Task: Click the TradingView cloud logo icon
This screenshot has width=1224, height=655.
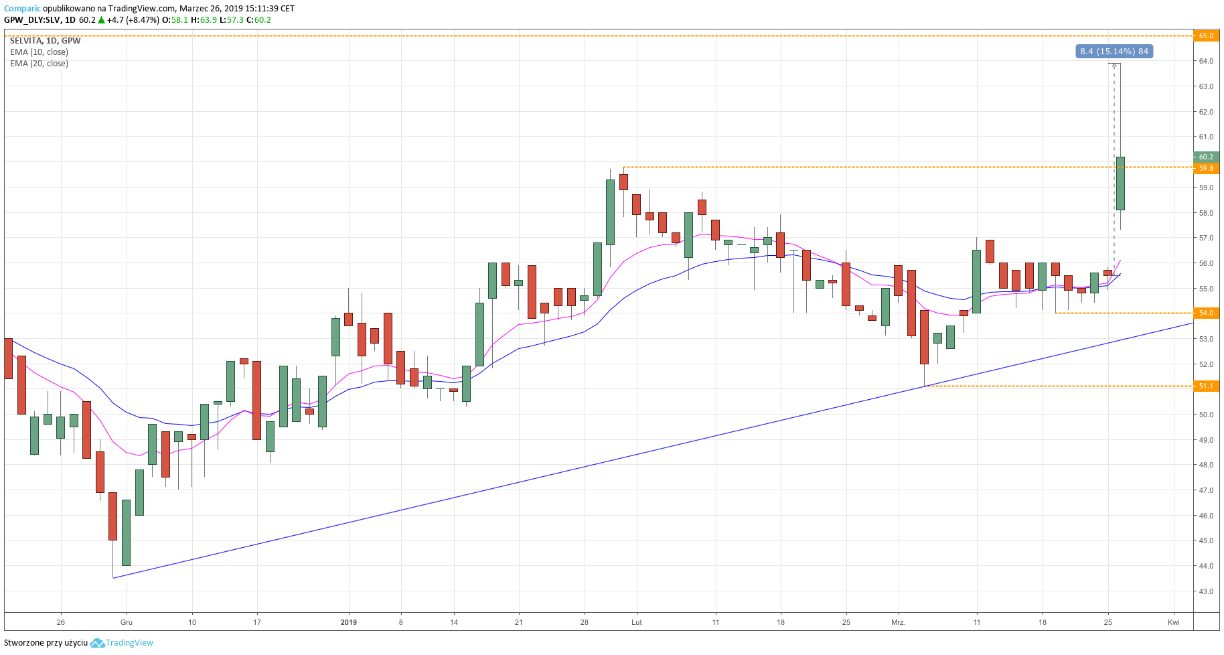Action: pos(97,643)
